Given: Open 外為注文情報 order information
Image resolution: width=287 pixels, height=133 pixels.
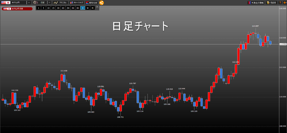Looking at the screenshot, I should tap(256, 3).
